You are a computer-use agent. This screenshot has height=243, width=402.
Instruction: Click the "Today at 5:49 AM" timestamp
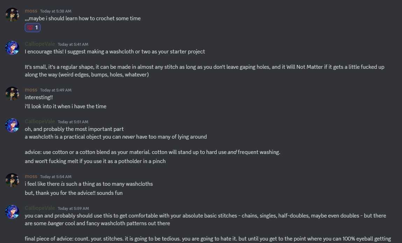[x=56, y=90]
